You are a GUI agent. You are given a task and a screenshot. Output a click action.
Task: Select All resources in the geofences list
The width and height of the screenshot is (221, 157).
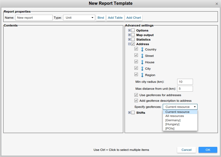(175, 116)
